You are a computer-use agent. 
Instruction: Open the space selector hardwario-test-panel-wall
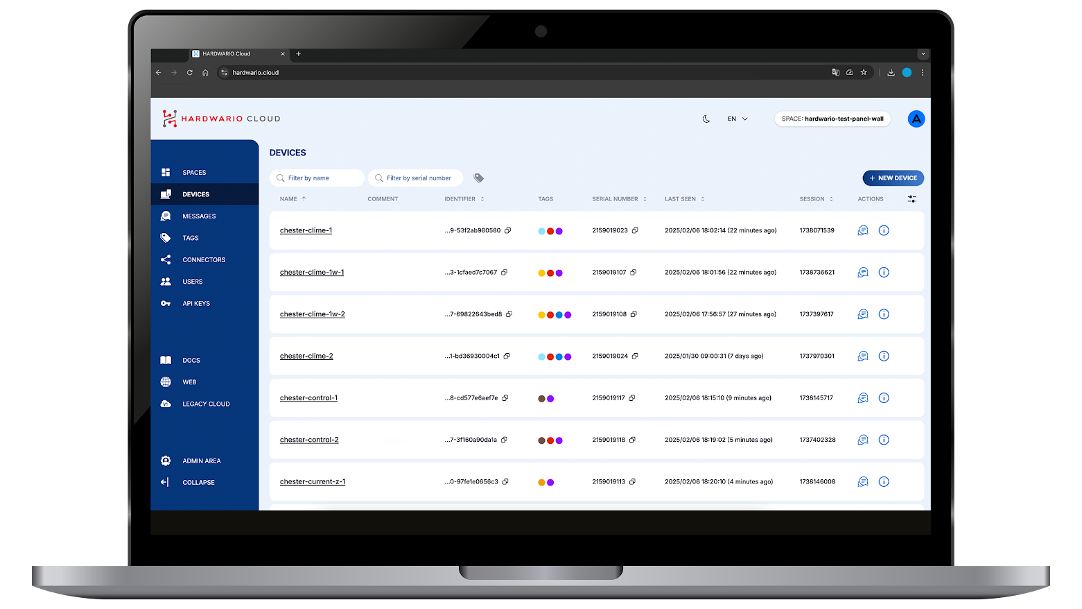[832, 119]
